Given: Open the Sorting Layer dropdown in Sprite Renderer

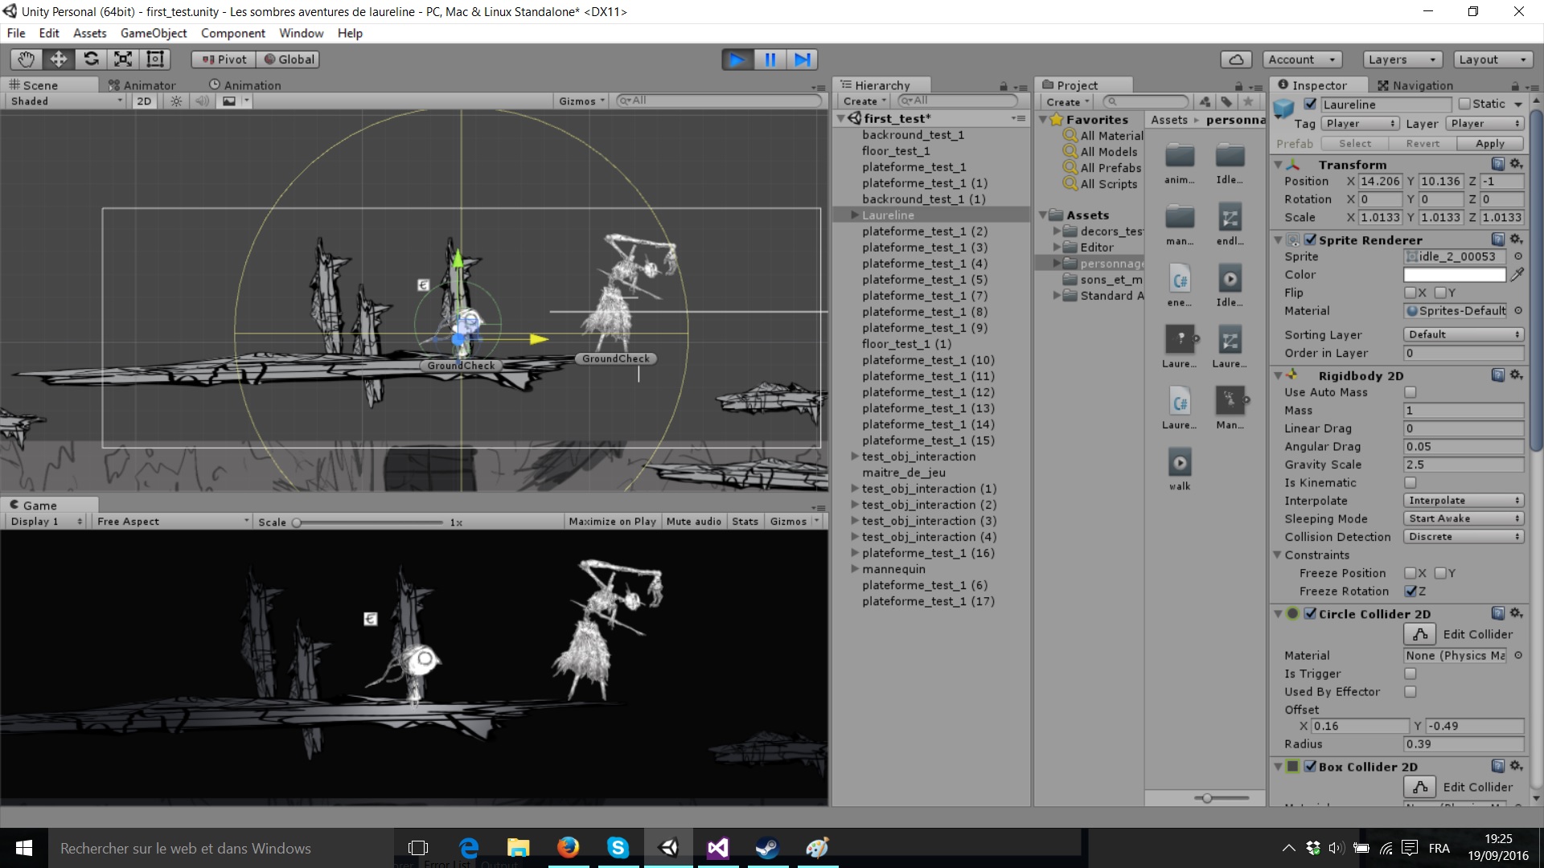Looking at the screenshot, I should 1463,334.
